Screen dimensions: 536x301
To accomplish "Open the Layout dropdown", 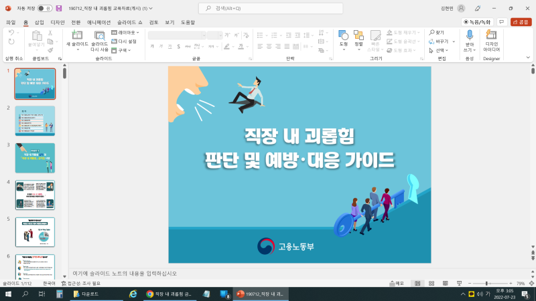I will click(125, 33).
